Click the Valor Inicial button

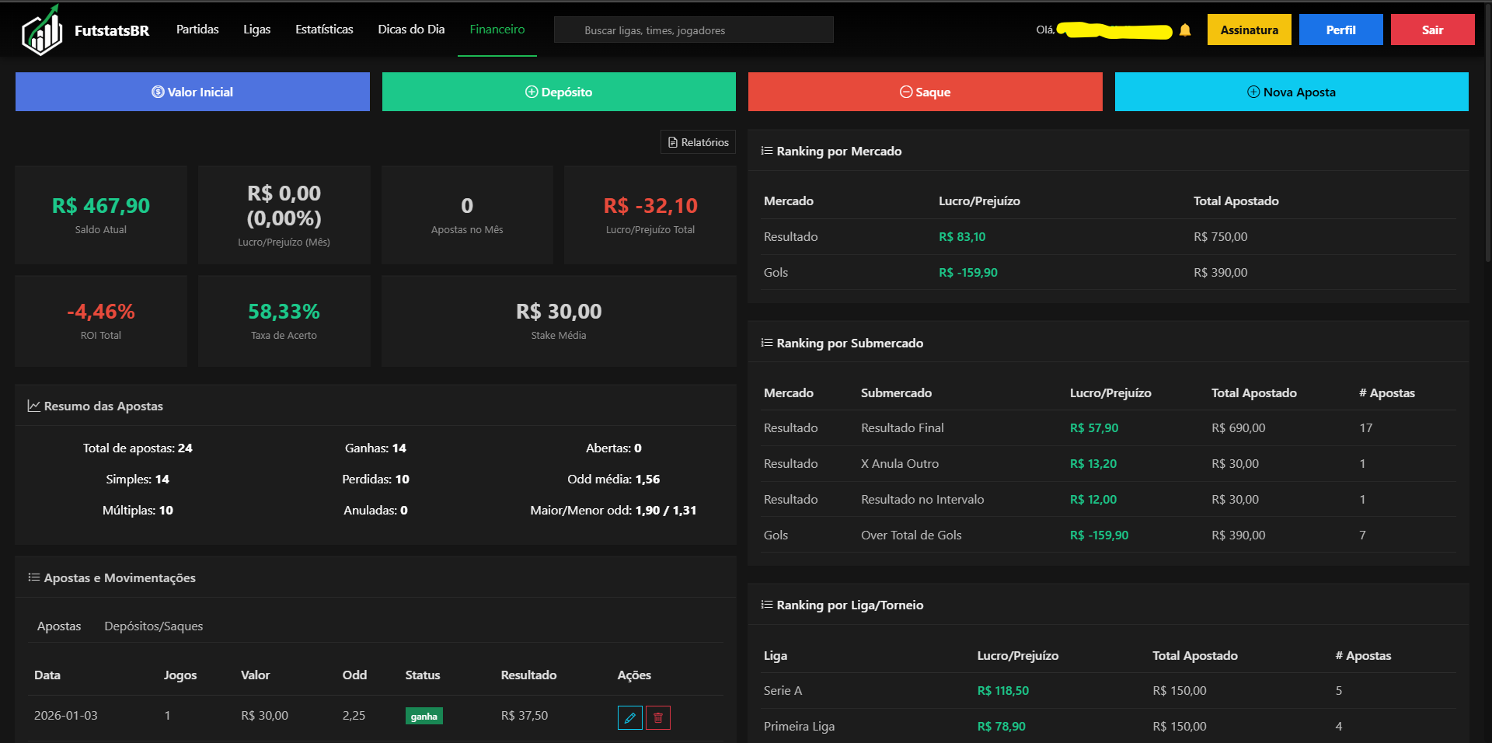(x=193, y=92)
